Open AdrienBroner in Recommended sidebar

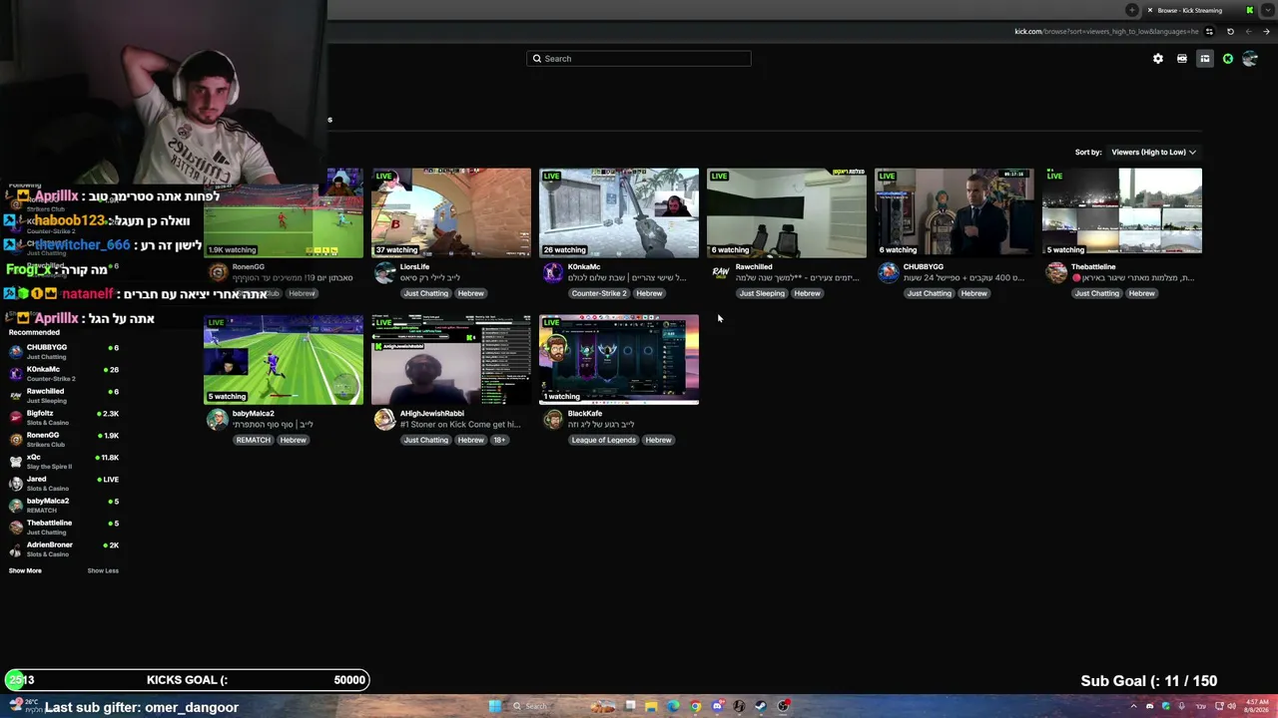click(x=62, y=549)
